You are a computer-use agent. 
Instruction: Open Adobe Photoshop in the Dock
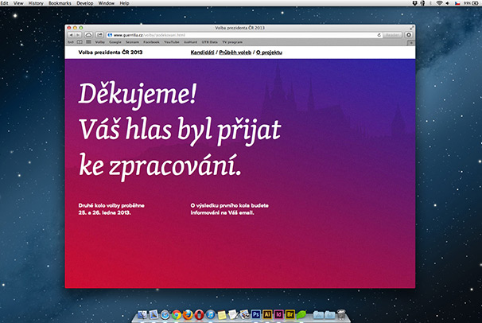click(256, 314)
